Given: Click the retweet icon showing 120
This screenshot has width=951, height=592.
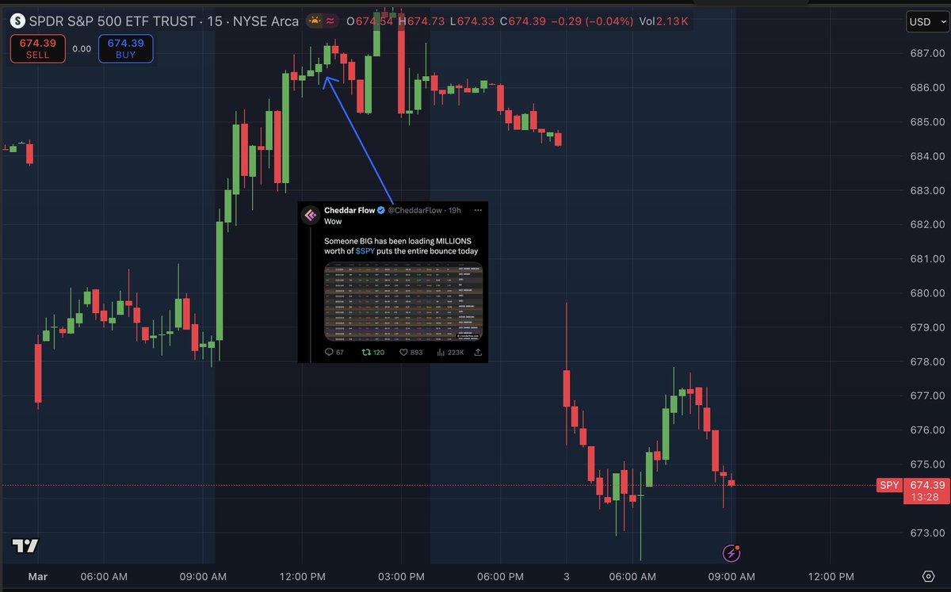Looking at the screenshot, I should coord(366,352).
